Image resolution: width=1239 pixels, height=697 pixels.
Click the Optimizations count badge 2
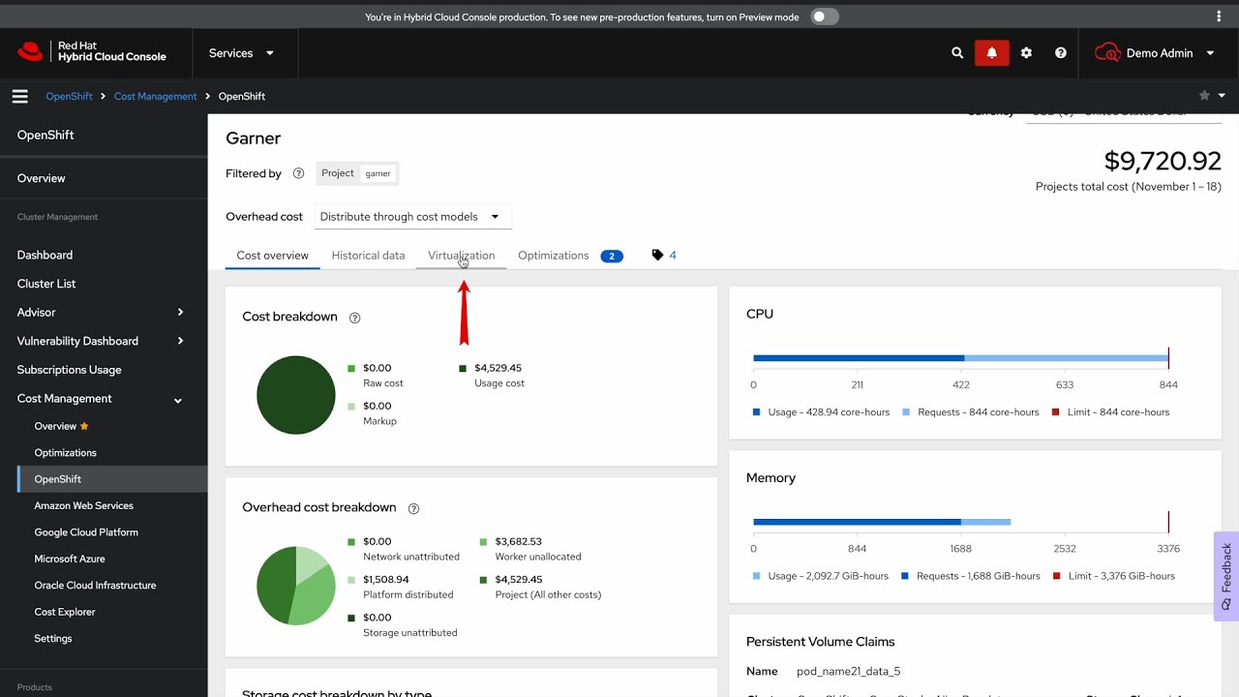pos(611,257)
